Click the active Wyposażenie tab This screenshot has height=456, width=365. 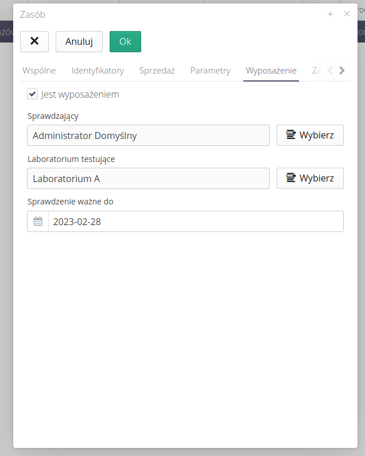coord(271,71)
